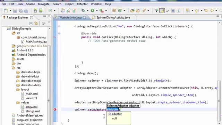Open the Source menu

(30, 4)
